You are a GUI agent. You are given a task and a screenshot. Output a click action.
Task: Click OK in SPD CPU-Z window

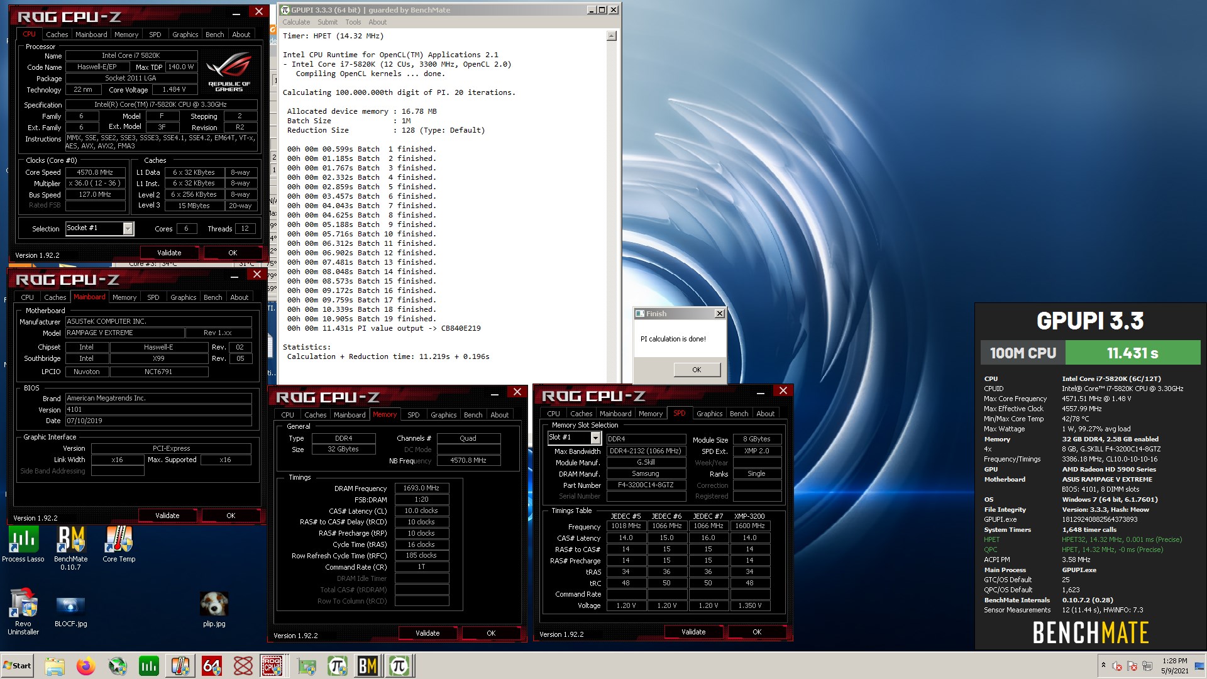pos(757,632)
